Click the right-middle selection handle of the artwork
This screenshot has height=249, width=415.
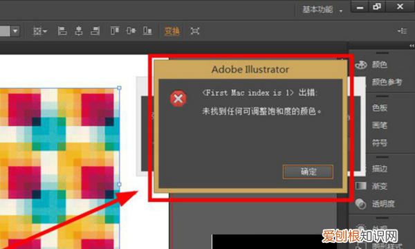click(x=120, y=184)
